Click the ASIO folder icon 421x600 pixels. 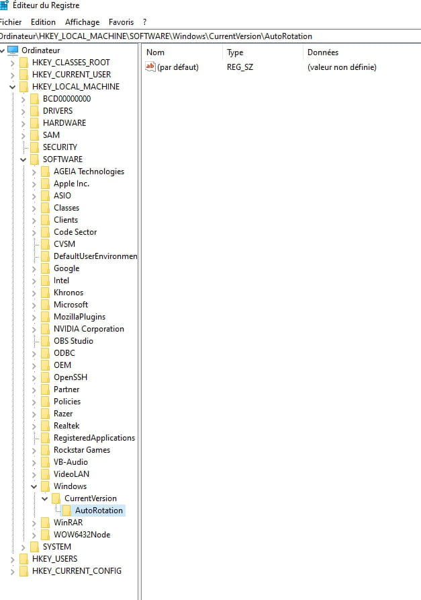pyautogui.click(x=46, y=196)
